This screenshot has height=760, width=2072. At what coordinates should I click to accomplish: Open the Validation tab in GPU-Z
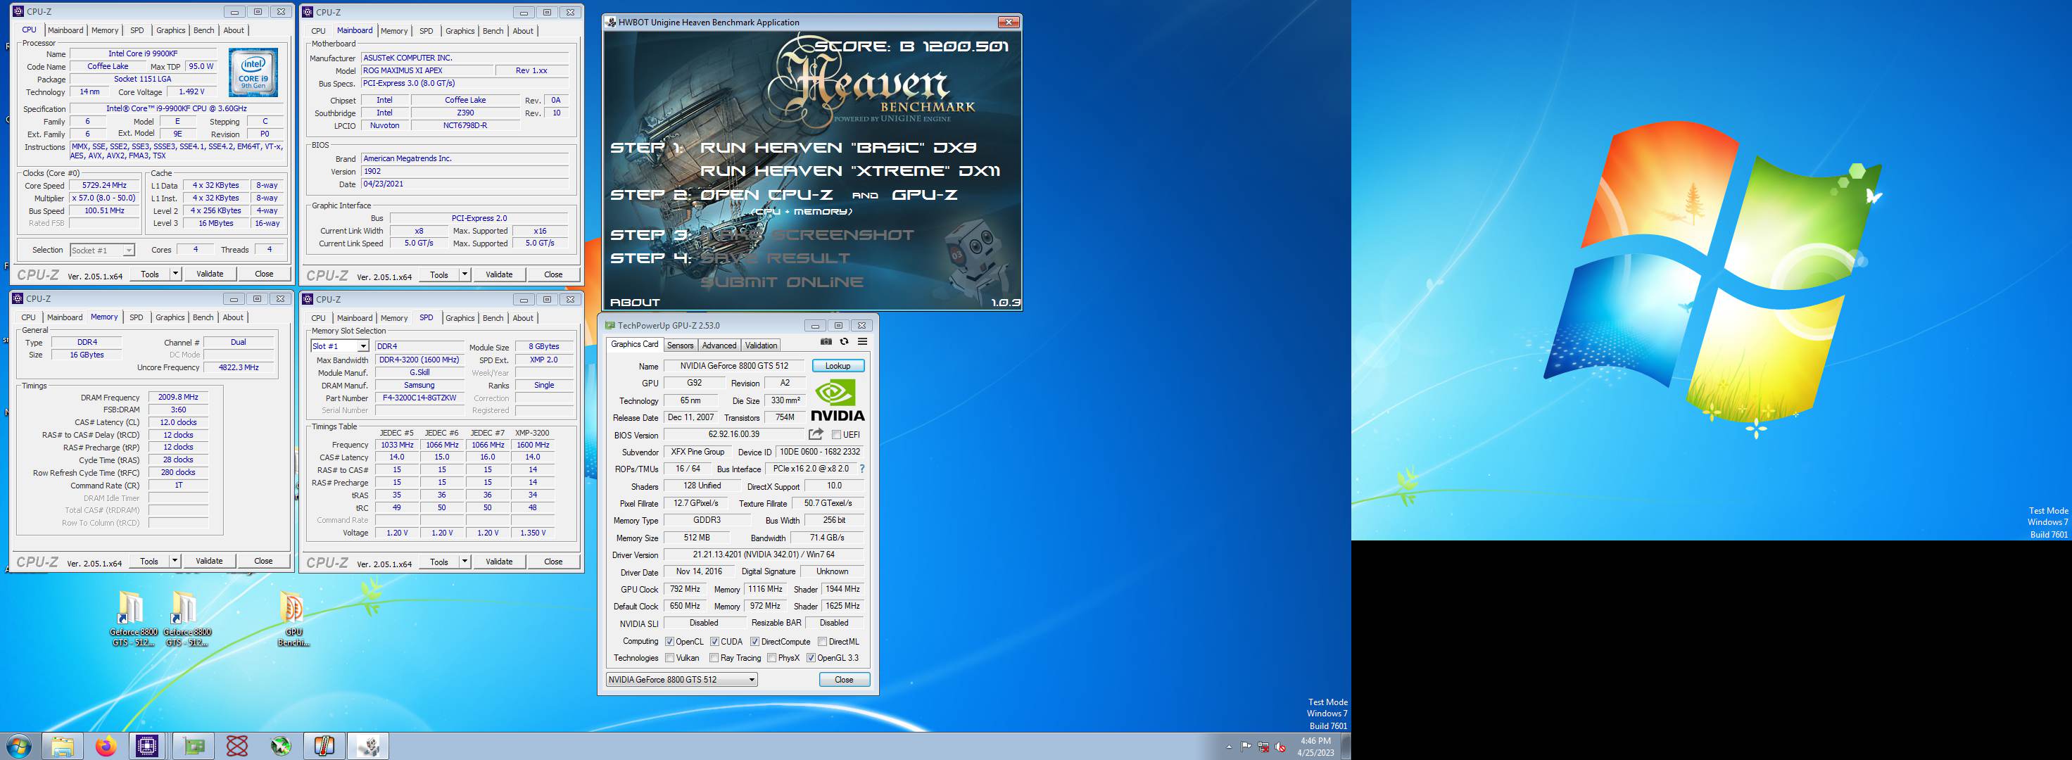pos(761,345)
